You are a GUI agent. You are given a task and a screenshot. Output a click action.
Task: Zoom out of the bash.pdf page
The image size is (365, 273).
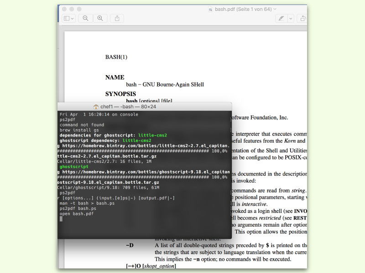tap(86, 18)
